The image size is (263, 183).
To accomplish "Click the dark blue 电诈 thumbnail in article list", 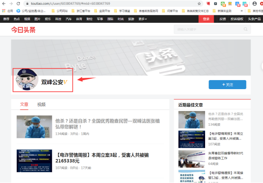I will [34, 161].
